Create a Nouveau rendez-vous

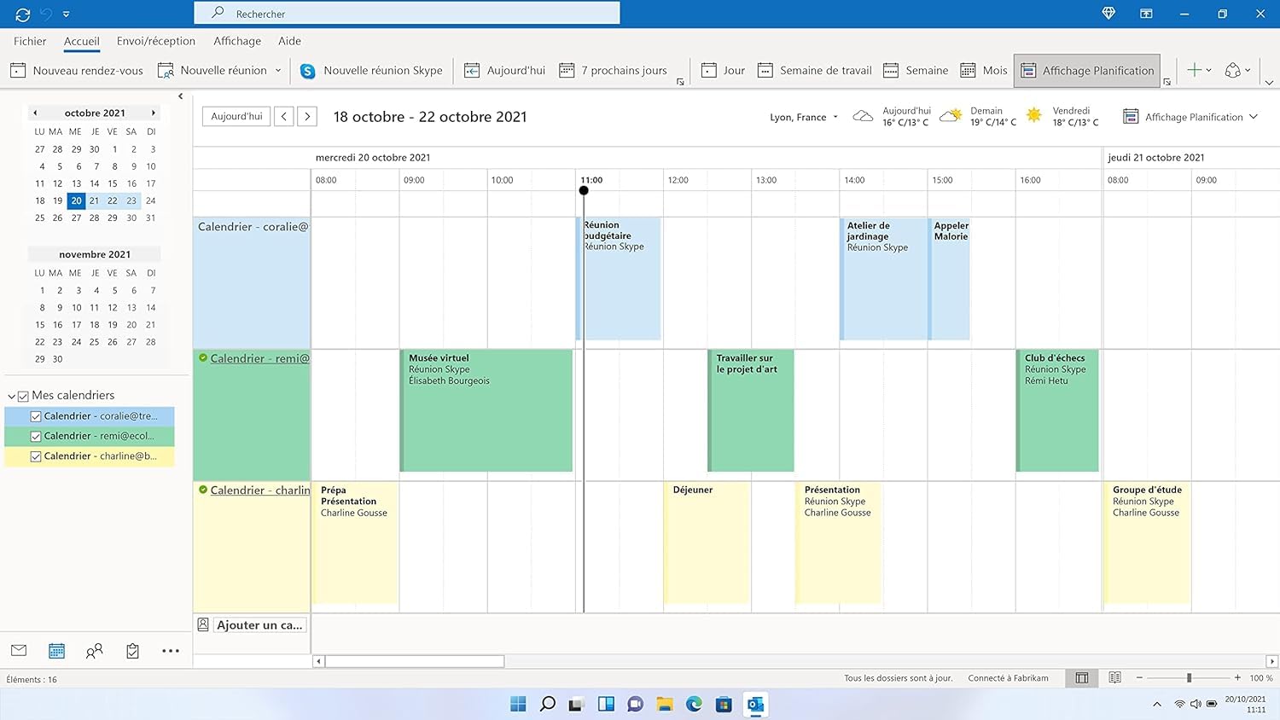tap(77, 71)
